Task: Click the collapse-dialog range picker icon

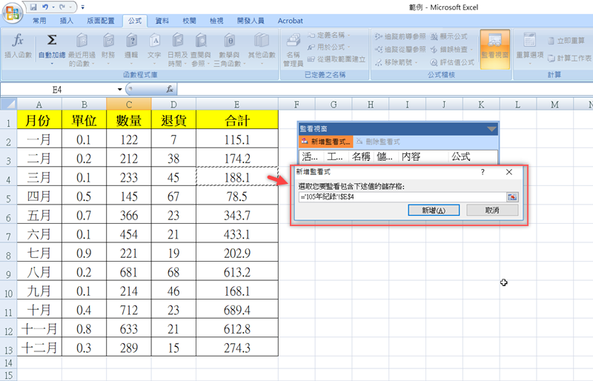Action: [x=512, y=197]
